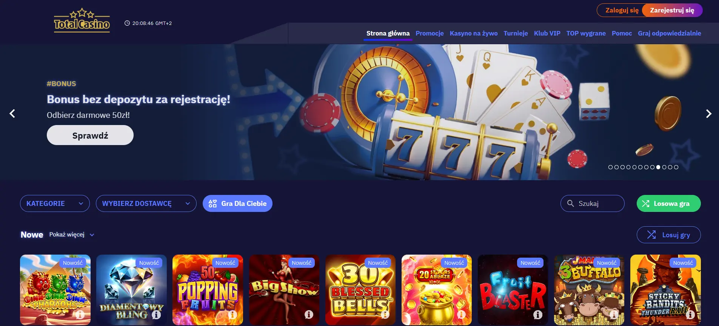Click the next banner slide arrow

pos(708,113)
